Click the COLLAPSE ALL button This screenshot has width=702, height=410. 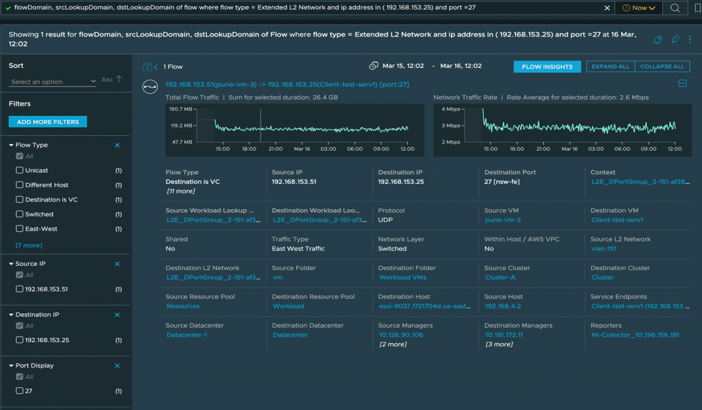(x=662, y=67)
